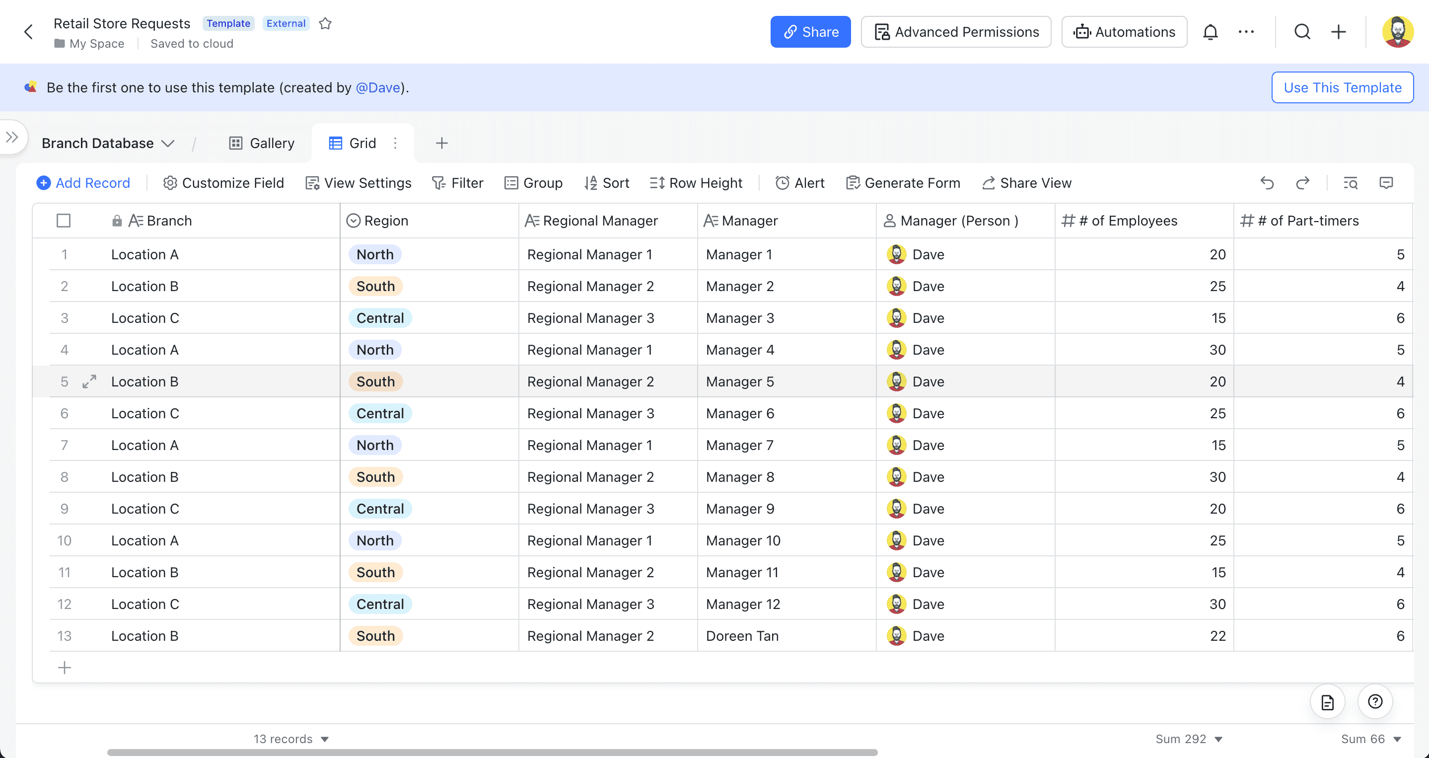The image size is (1429, 758).
Task: Click the South tag in row 2
Action: pyautogui.click(x=375, y=286)
